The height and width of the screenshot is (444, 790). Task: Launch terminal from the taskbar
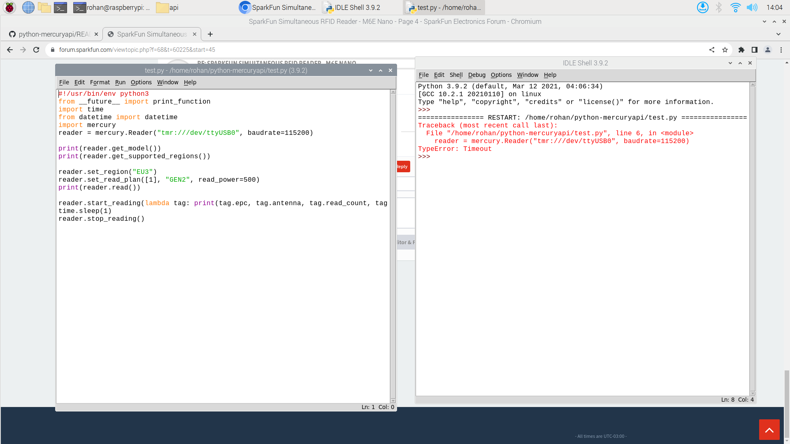[60, 7]
